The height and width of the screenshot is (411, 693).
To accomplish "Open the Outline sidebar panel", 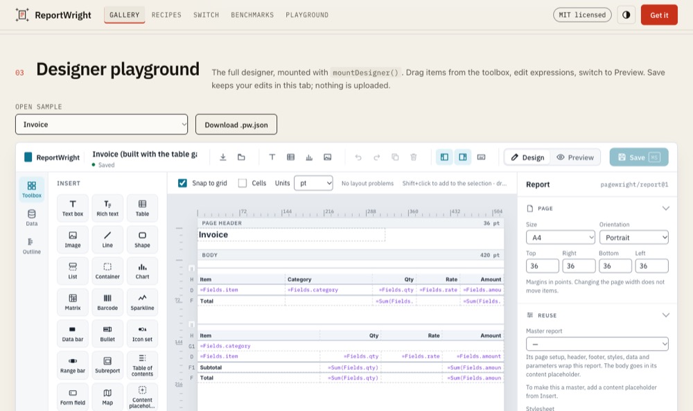I will pos(32,246).
